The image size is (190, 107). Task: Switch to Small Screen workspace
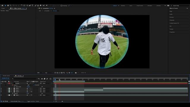pyautogui.click(x=140, y=6)
